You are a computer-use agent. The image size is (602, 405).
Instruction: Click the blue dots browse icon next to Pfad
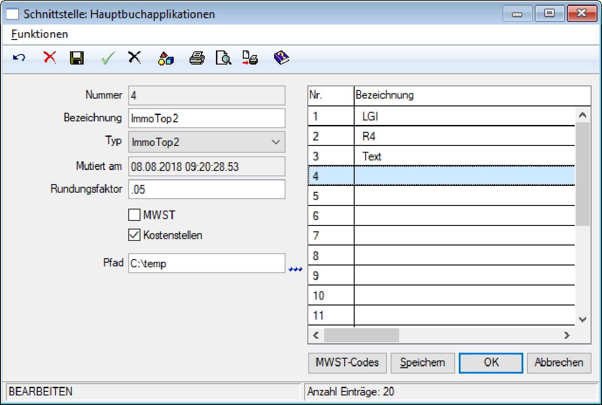point(296,270)
